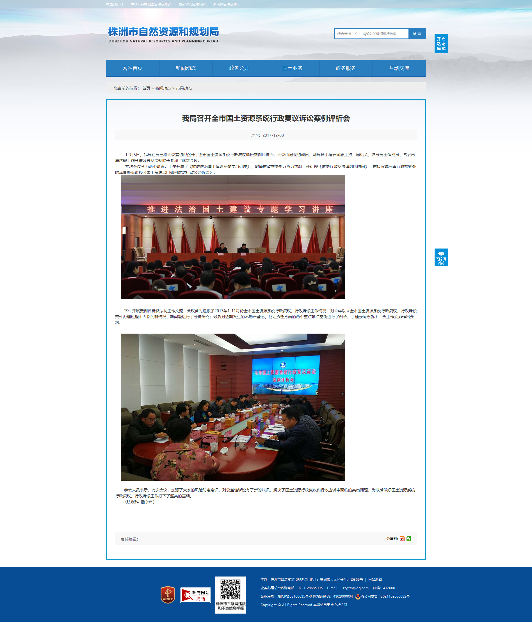Screen dimensions: 532x622
Task: Visit the 中华人民共和国自然资源部 top link
Action: pyautogui.click(x=151, y=4)
